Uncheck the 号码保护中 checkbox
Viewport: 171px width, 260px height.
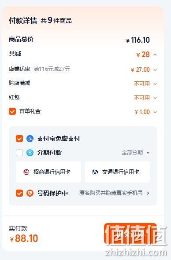tap(19, 193)
